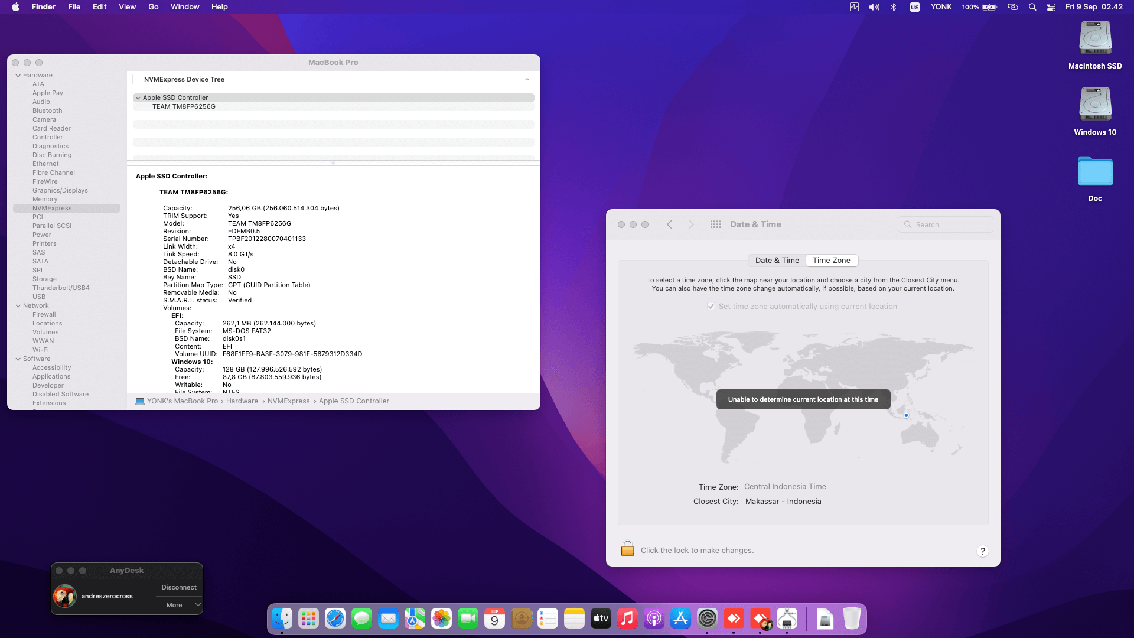Open the Window menu
Image resolution: width=1134 pixels, height=638 pixels.
point(185,7)
